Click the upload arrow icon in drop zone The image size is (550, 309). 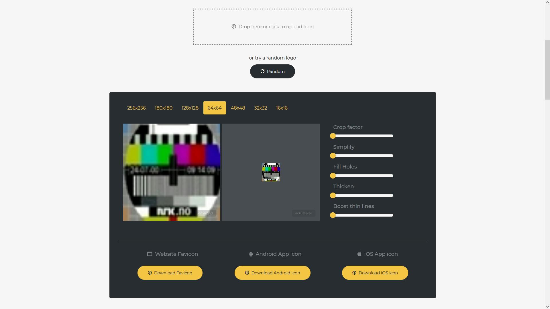[234, 27]
